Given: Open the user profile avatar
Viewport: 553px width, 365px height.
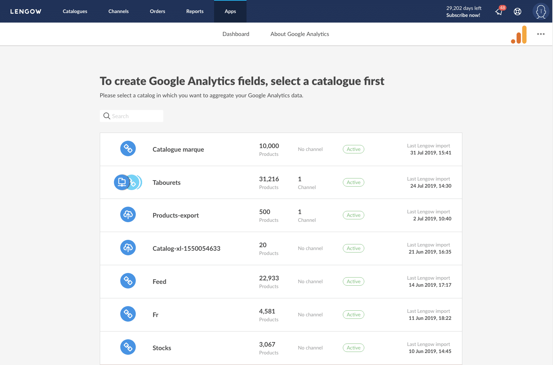Looking at the screenshot, I should 541,11.
